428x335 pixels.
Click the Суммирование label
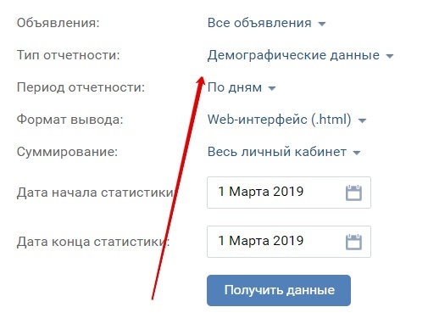pyautogui.click(x=67, y=152)
